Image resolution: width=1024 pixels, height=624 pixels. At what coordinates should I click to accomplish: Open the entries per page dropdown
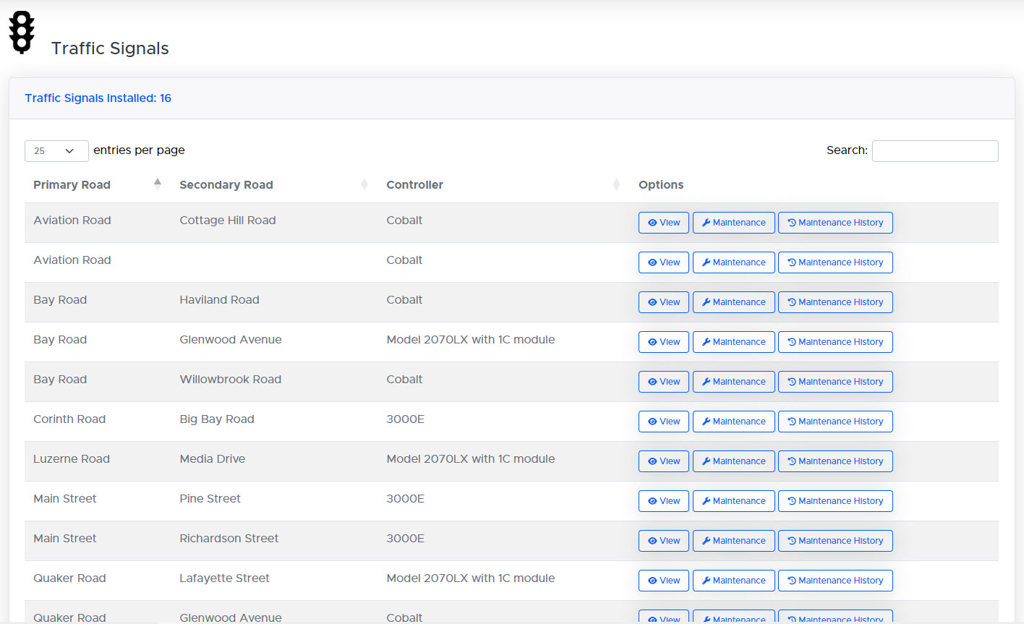tap(56, 151)
